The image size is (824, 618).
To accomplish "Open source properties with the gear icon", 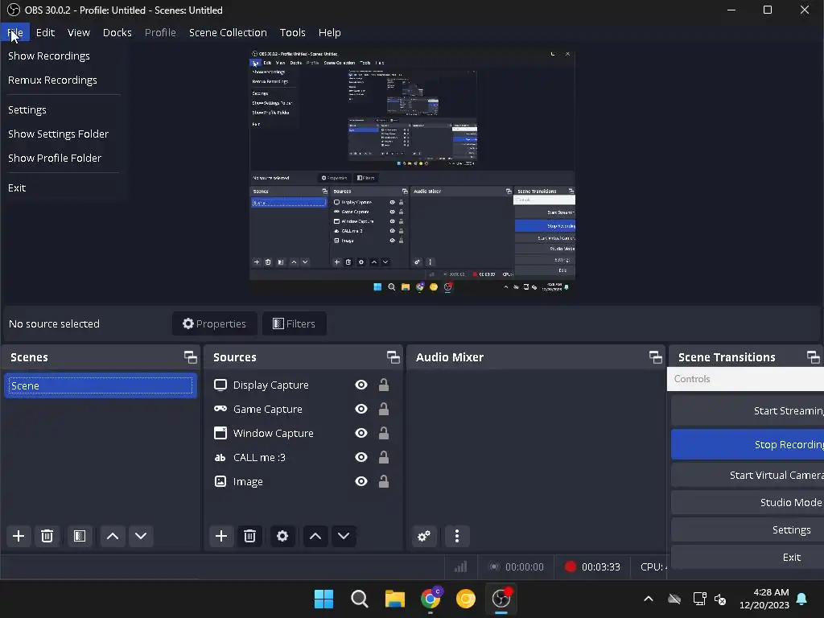I will pyautogui.click(x=282, y=536).
